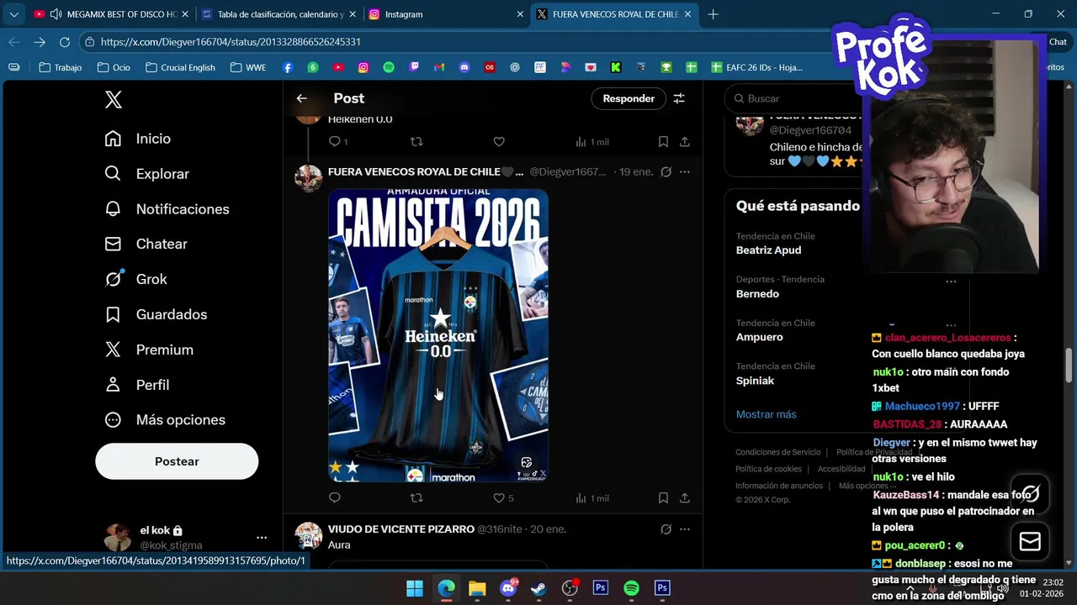Bookmark the Camiseta 2026 post
The width and height of the screenshot is (1077, 605).
663,497
